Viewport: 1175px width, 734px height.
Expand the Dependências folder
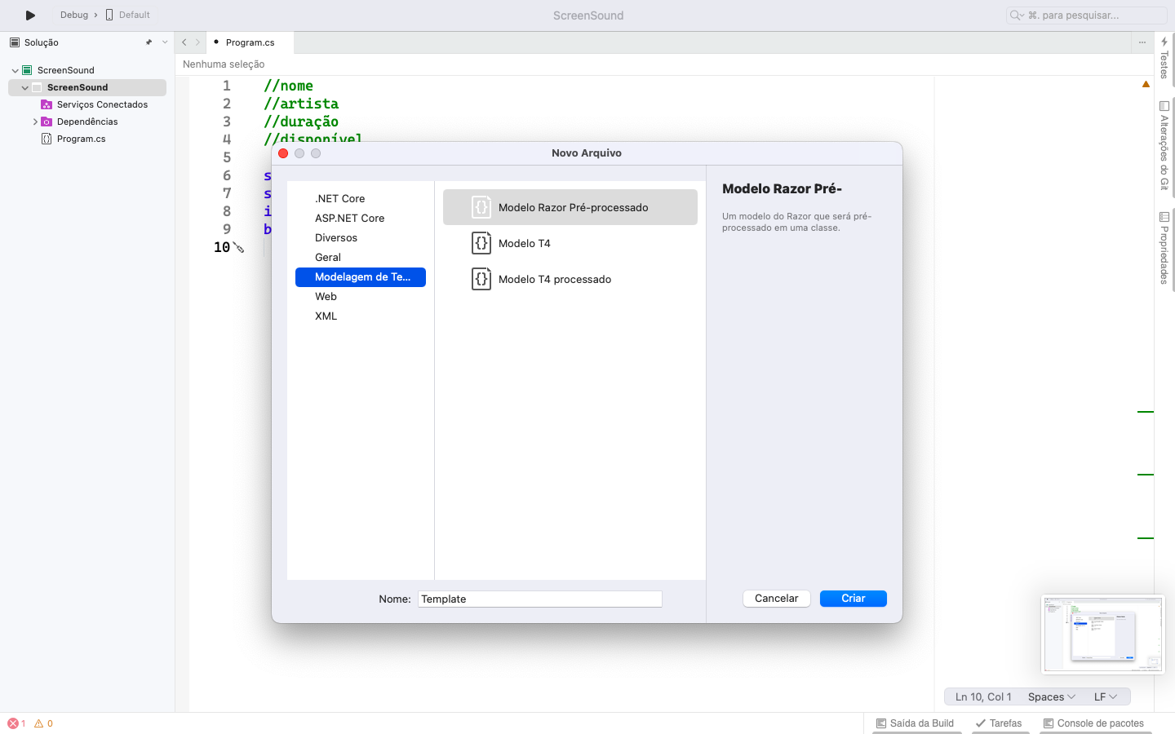[35, 122]
